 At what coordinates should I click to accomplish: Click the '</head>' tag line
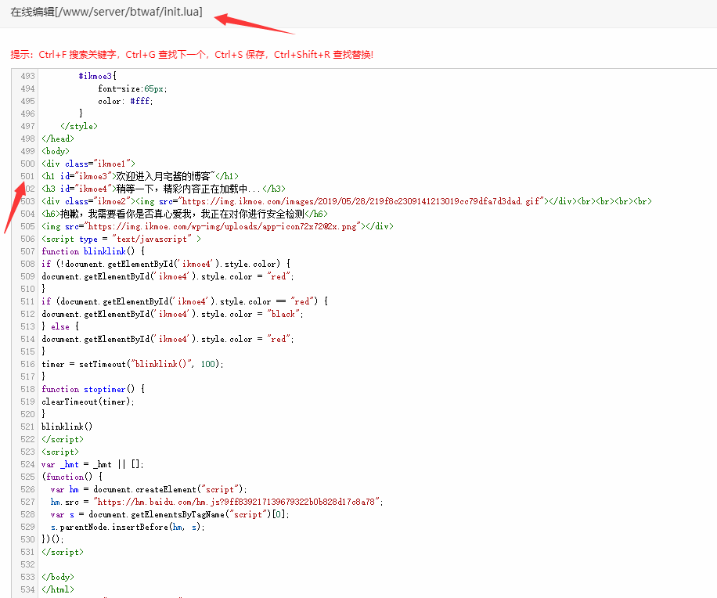[58, 139]
